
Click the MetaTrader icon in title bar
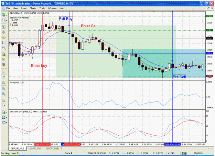click(x=3, y=3)
